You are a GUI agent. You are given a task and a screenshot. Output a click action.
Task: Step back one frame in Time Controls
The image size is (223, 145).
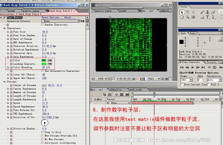[x=187, y=67]
